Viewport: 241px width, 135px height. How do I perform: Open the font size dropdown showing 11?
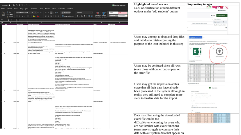point(34,13)
